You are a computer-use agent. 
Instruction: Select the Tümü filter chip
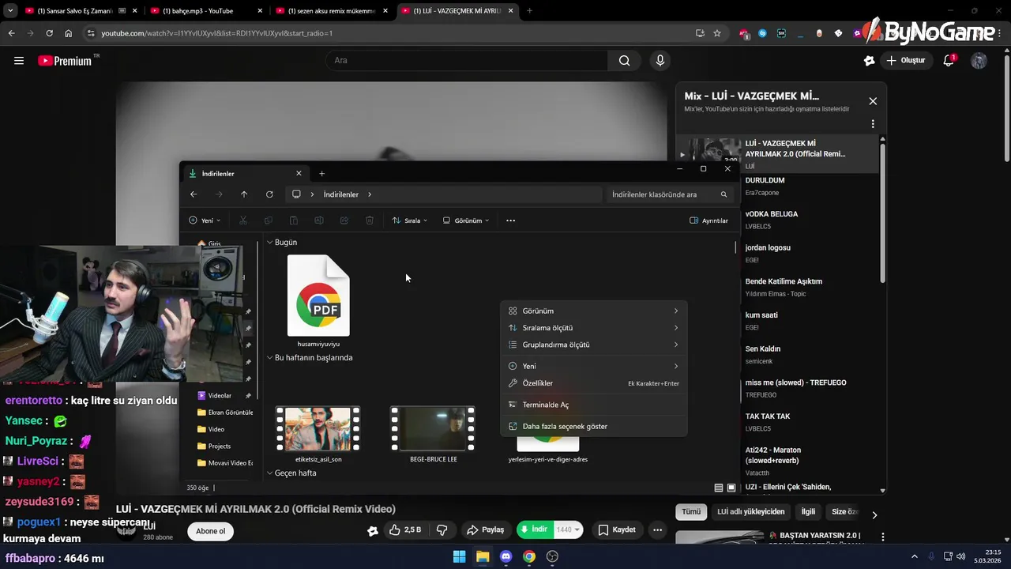coord(691,512)
